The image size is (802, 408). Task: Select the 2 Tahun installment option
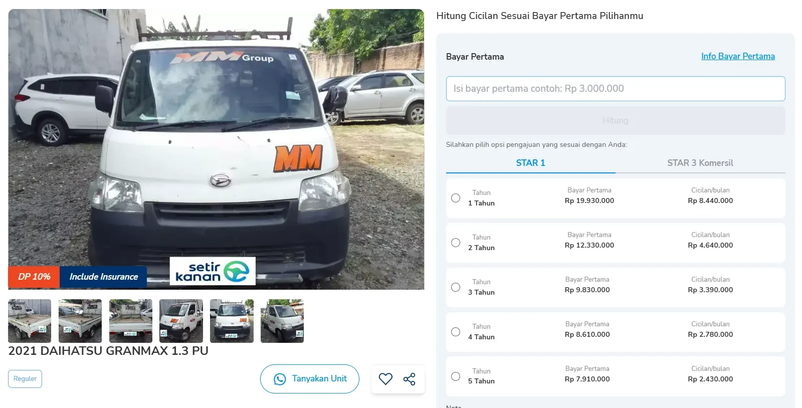pos(456,243)
